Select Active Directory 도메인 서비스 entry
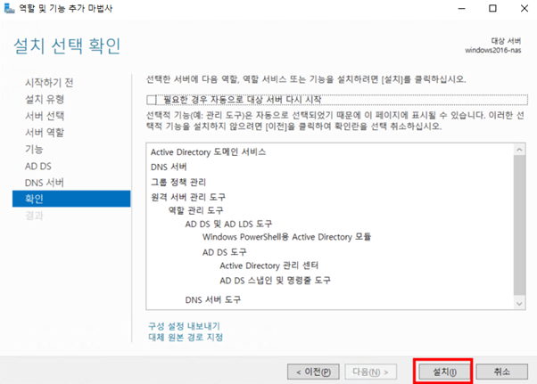 (x=208, y=151)
